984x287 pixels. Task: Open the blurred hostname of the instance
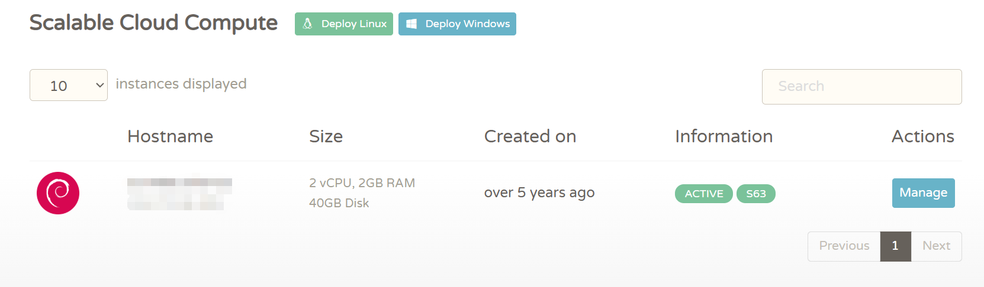pos(179,193)
